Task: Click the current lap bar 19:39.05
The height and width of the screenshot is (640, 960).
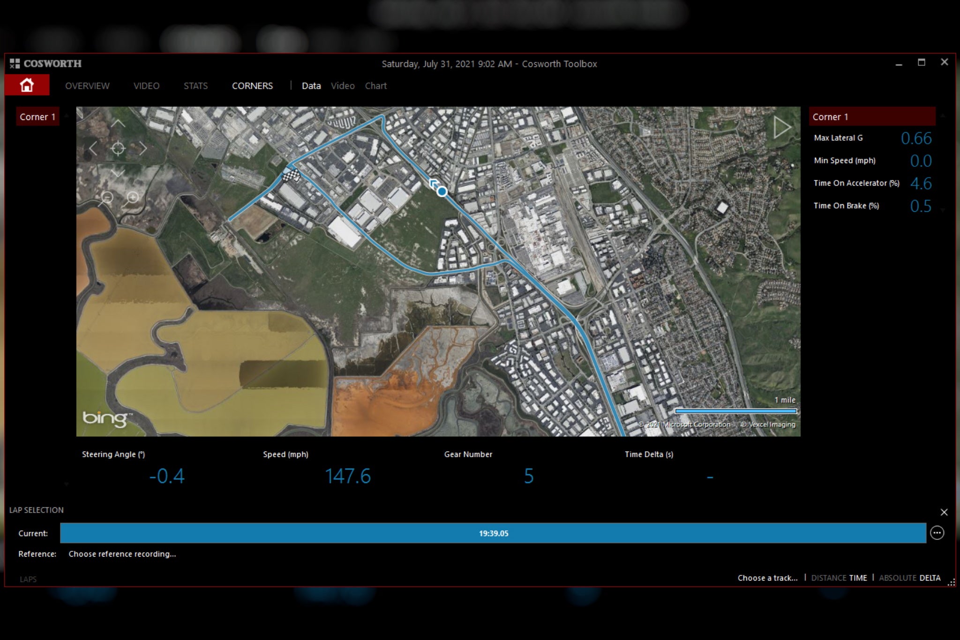Action: tap(493, 533)
